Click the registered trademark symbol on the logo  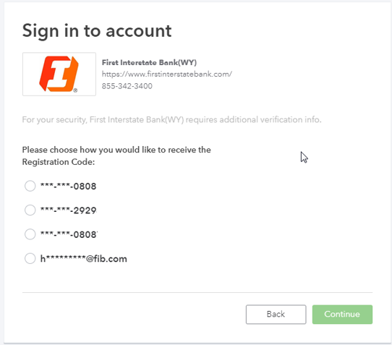click(x=75, y=90)
